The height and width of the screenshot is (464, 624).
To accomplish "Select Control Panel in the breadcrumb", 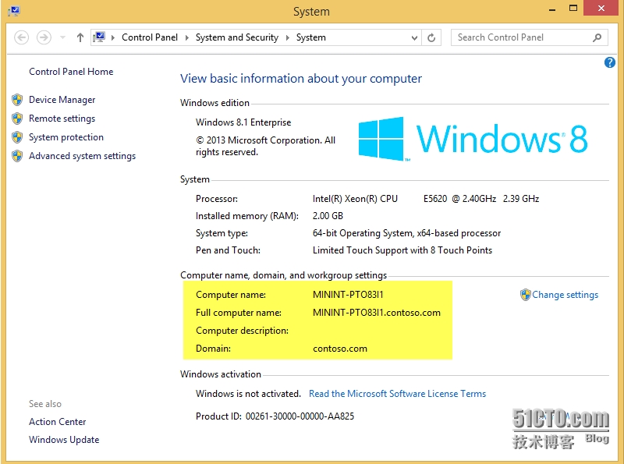I will [150, 37].
